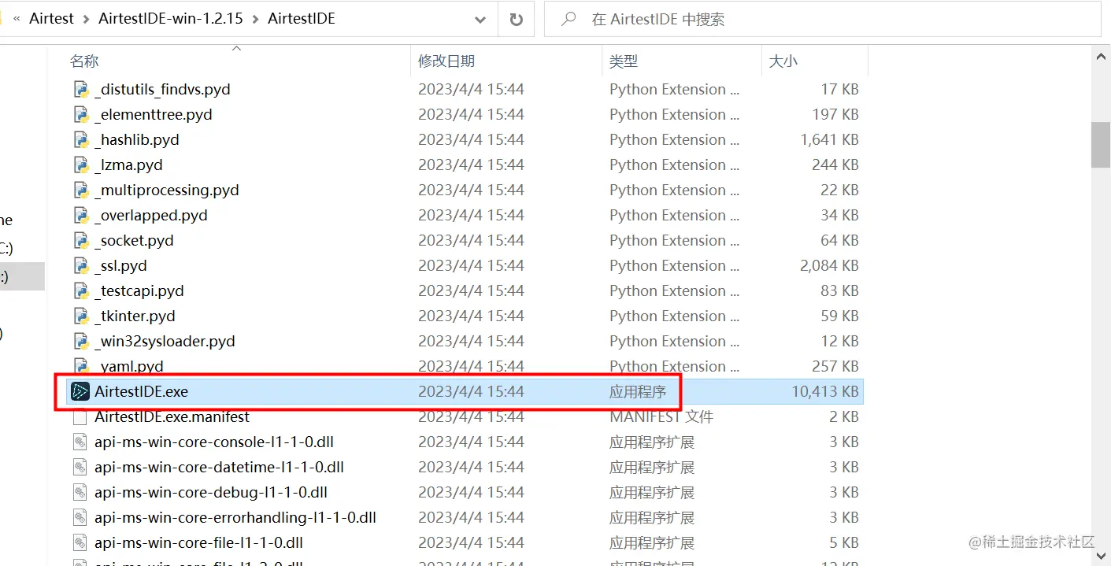This screenshot has height=566, width=1111.
Task: Select file name _distutils_findvs.pyd
Action: pos(162,90)
